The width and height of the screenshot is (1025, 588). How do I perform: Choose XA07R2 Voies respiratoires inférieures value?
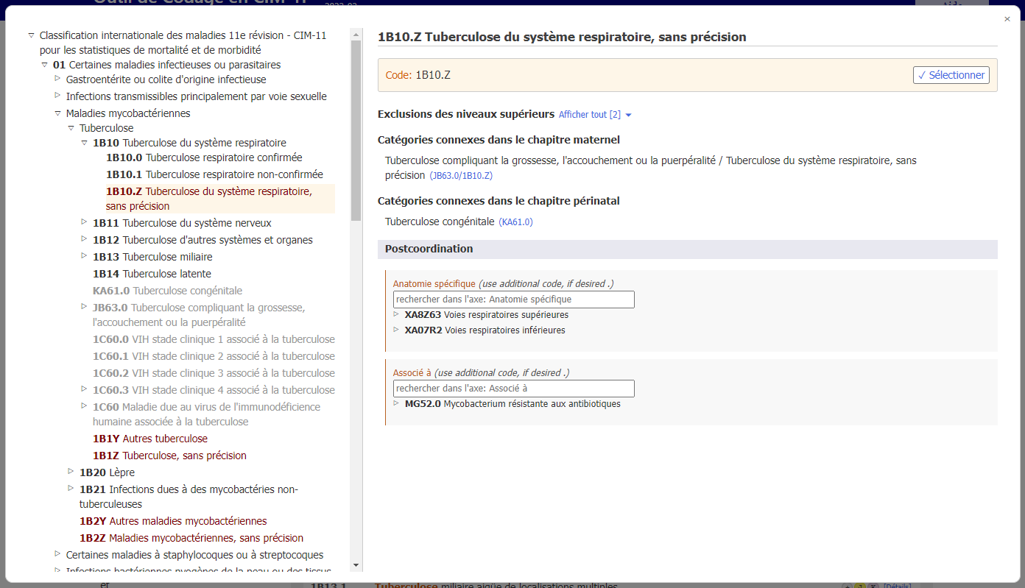tap(485, 330)
